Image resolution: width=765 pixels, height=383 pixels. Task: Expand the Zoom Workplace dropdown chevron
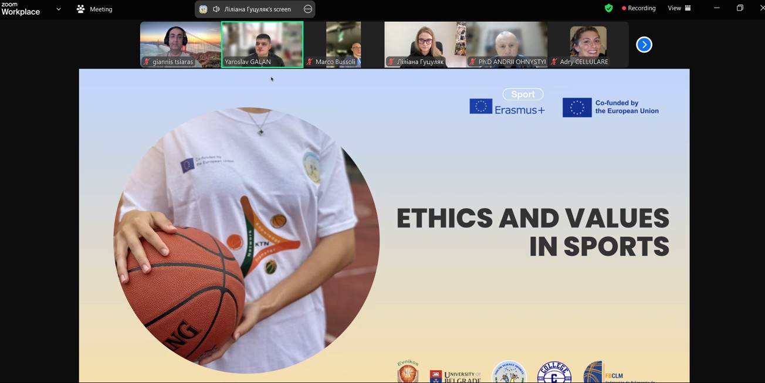coord(59,9)
